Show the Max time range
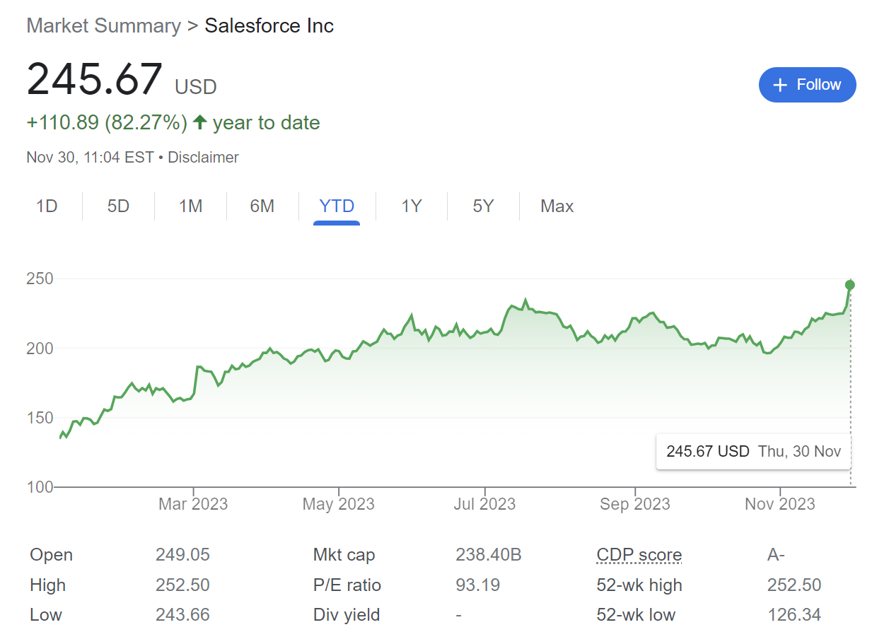889x632 pixels. (x=557, y=206)
